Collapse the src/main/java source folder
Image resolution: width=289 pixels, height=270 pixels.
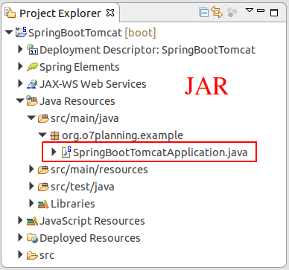point(31,118)
